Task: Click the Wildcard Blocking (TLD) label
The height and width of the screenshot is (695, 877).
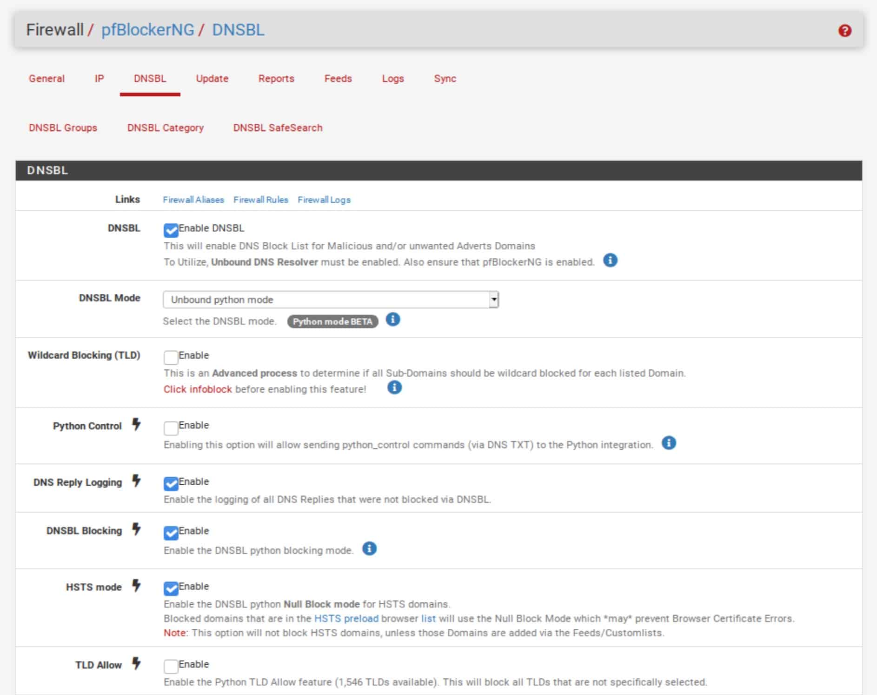Action: (84, 355)
